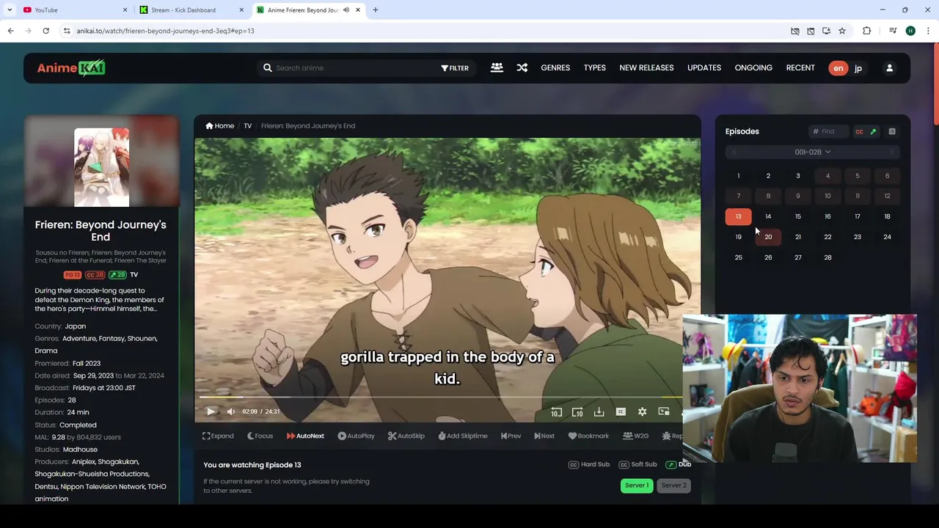The width and height of the screenshot is (939, 528).
Task: Select episode 14
Action: [x=768, y=216]
